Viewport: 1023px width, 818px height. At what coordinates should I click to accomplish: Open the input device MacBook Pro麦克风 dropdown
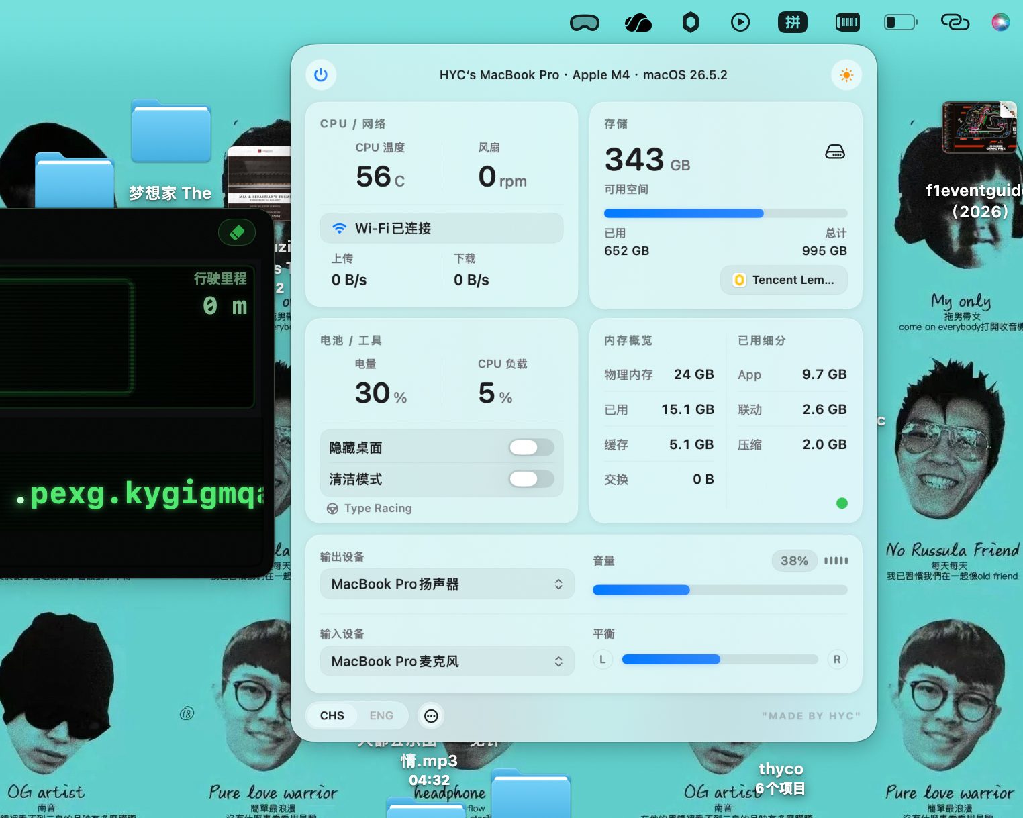pos(447,661)
